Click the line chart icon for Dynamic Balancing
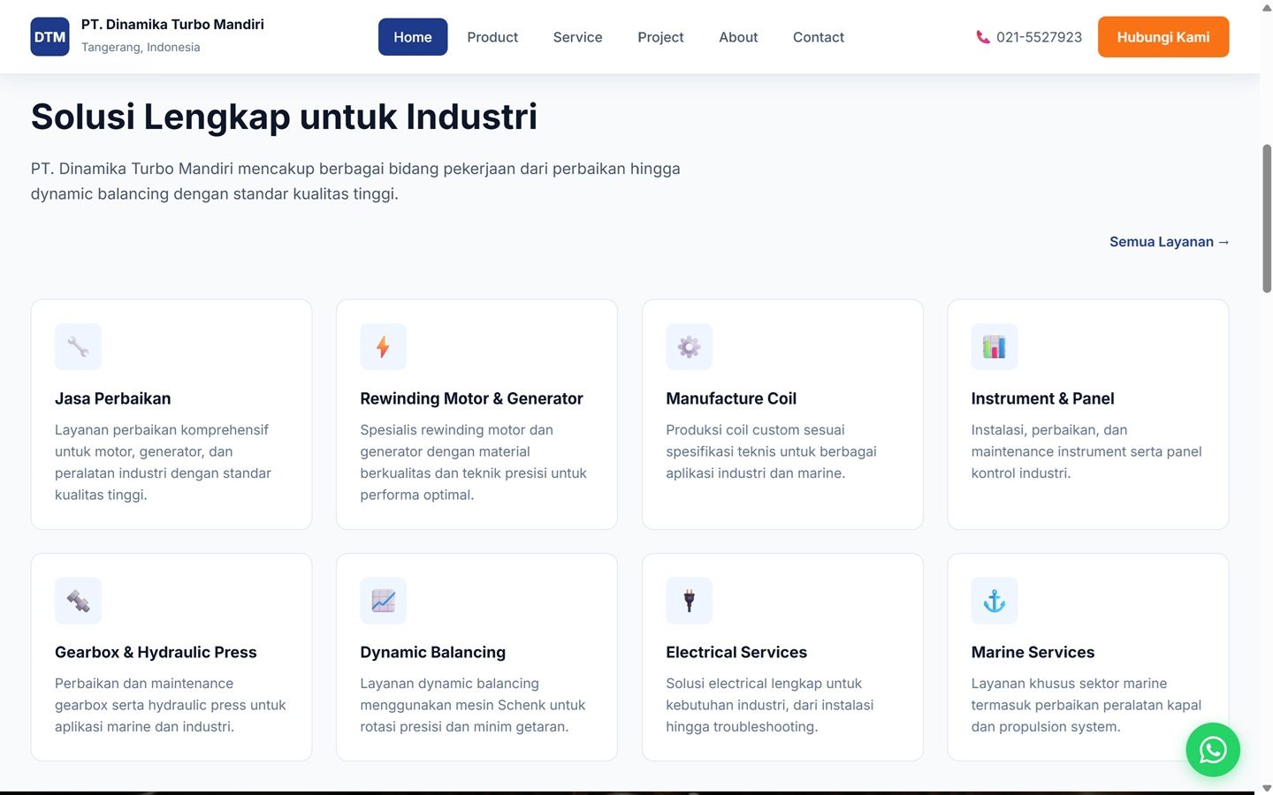1273x795 pixels. (x=383, y=601)
